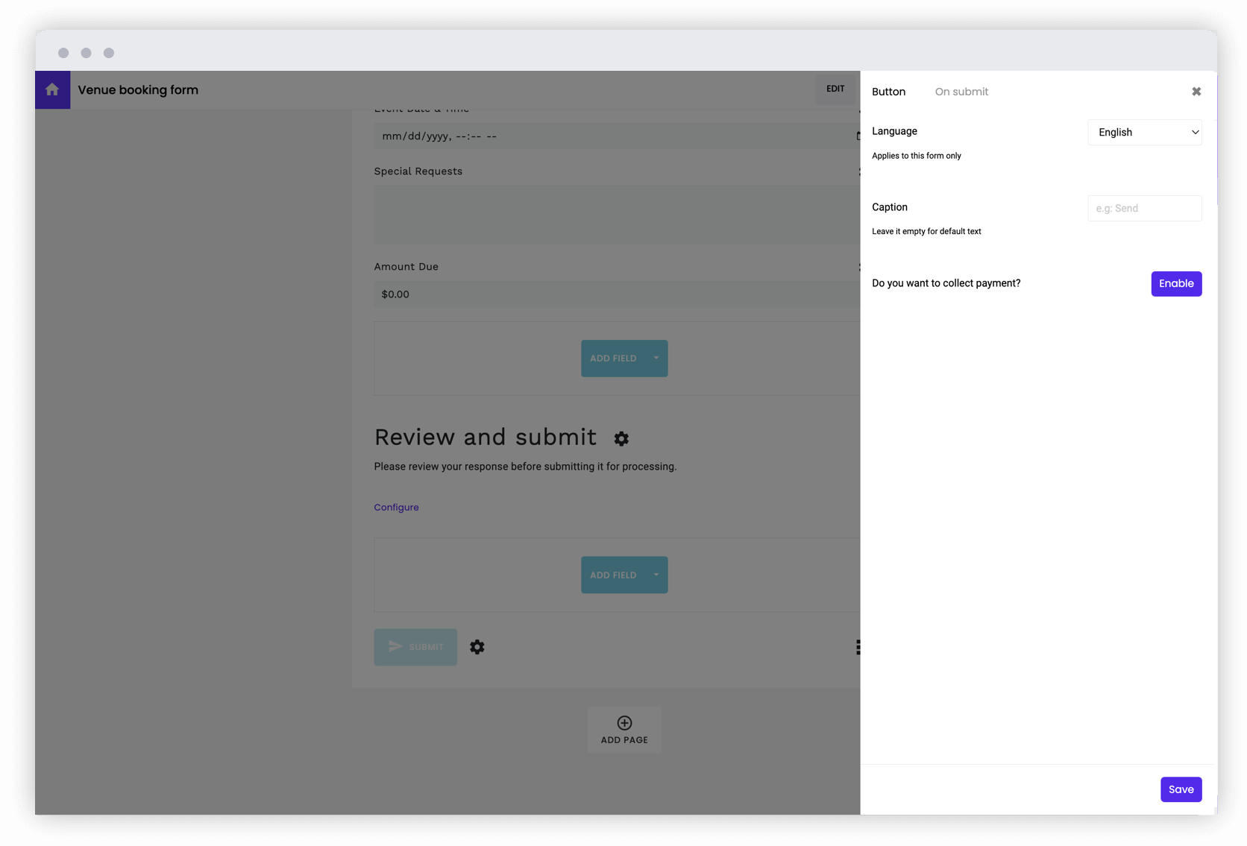Open the settings gear beside Review and submit
1247x846 pixels.
point(621,438)
